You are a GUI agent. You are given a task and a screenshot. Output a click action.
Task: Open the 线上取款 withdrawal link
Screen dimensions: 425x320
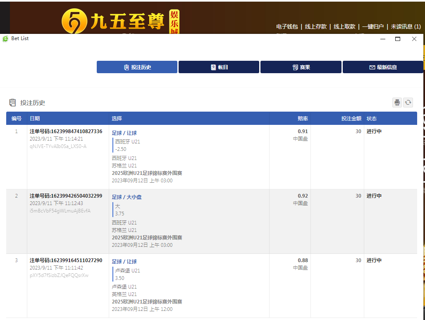(x=344, y=26)
